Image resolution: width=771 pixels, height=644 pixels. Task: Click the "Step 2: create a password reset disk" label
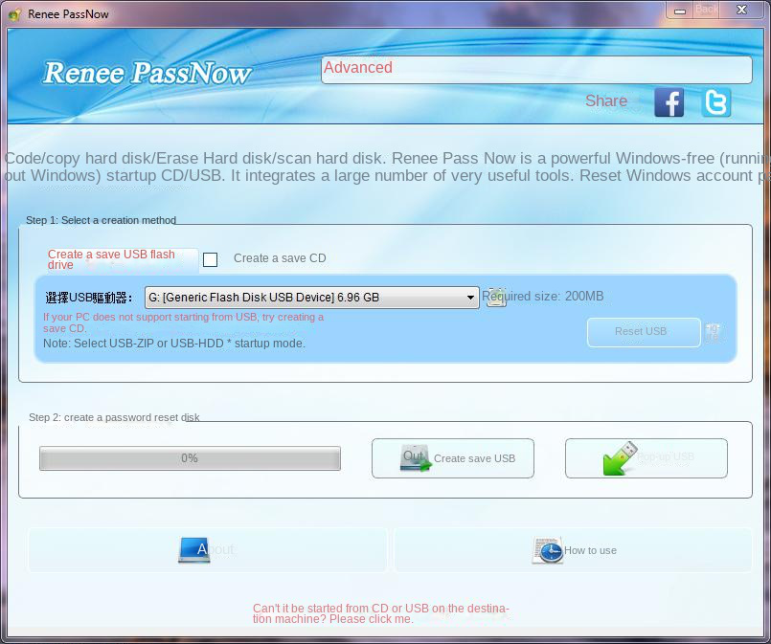click(x=114, y=417)
